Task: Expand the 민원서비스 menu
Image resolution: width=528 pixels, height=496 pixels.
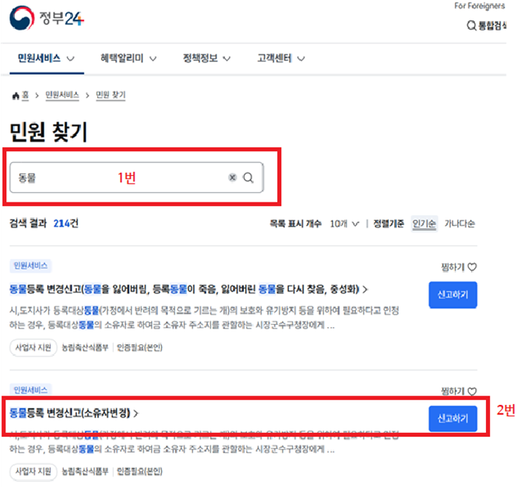Action: coord(46,58)
